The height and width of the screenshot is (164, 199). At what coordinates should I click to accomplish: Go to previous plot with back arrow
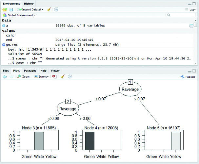(x=5, y=76)
